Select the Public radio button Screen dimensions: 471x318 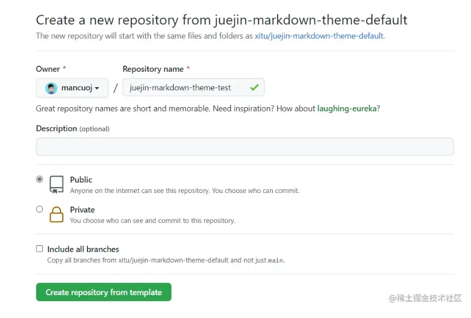point(39,179)
